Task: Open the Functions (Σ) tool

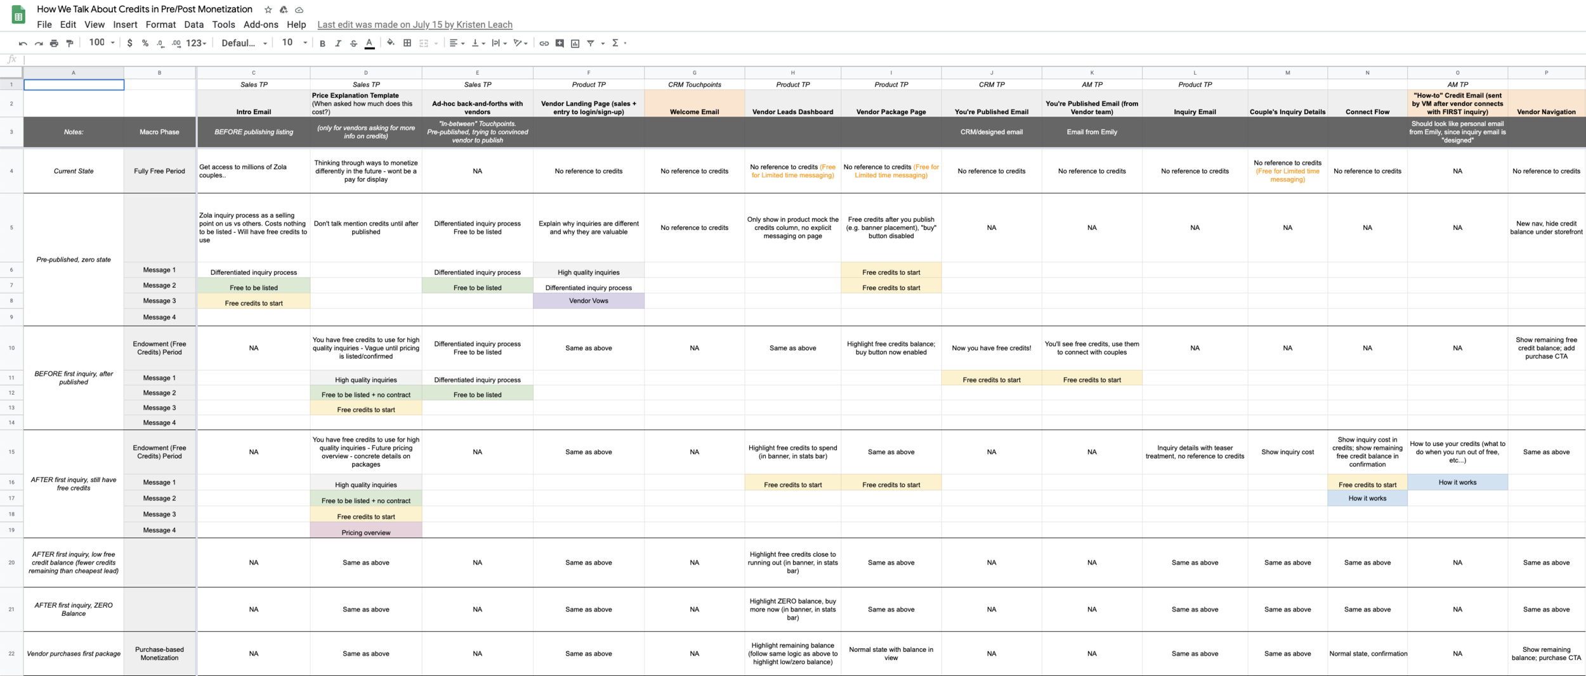Action: pos(615,43)
